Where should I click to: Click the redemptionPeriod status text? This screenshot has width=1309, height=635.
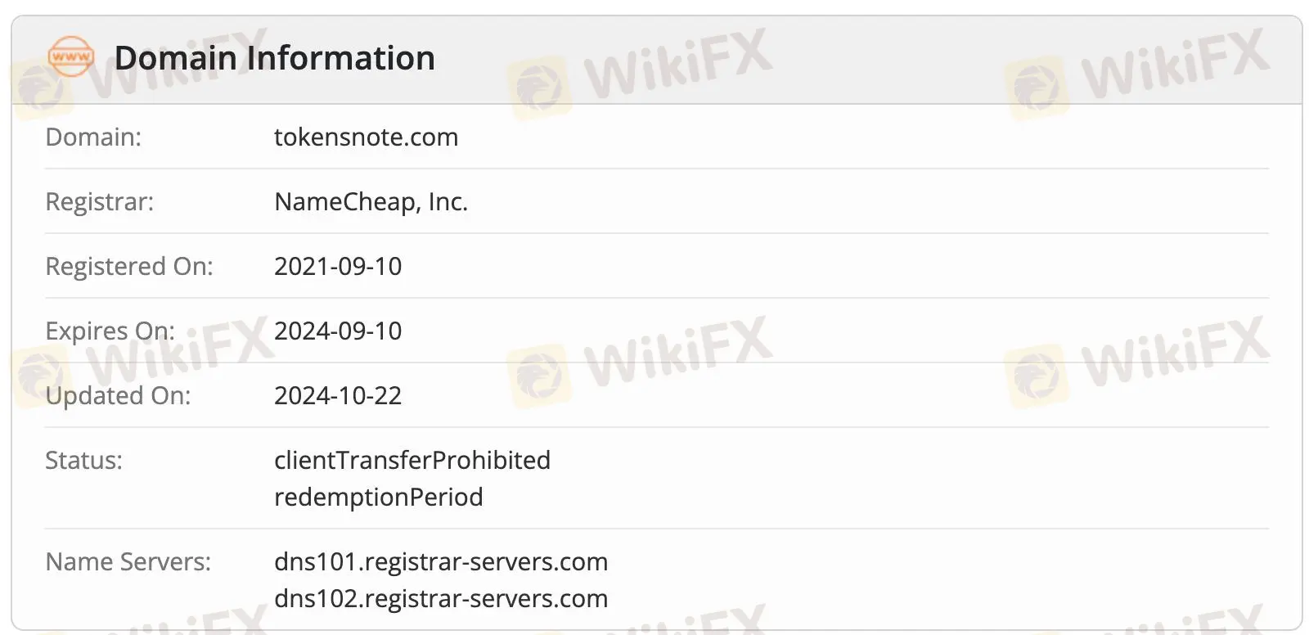click(x=379, y=497)
